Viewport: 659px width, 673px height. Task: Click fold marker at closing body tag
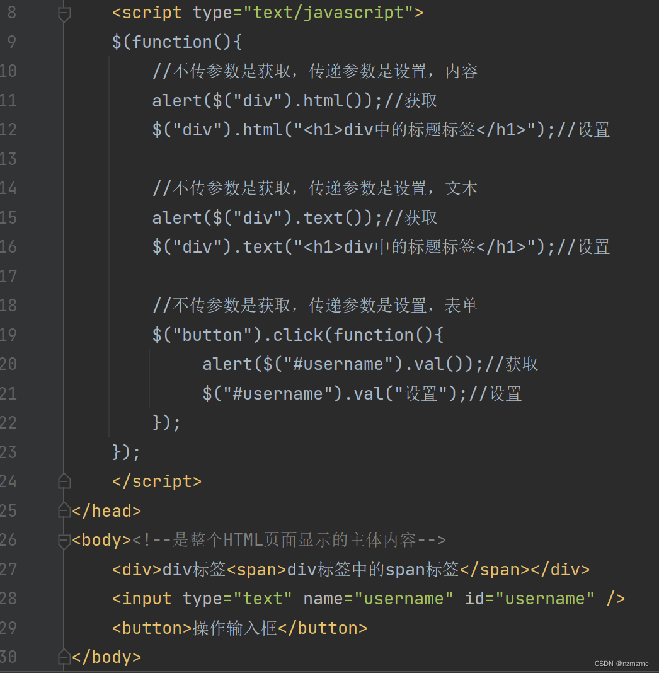point(64,657)
